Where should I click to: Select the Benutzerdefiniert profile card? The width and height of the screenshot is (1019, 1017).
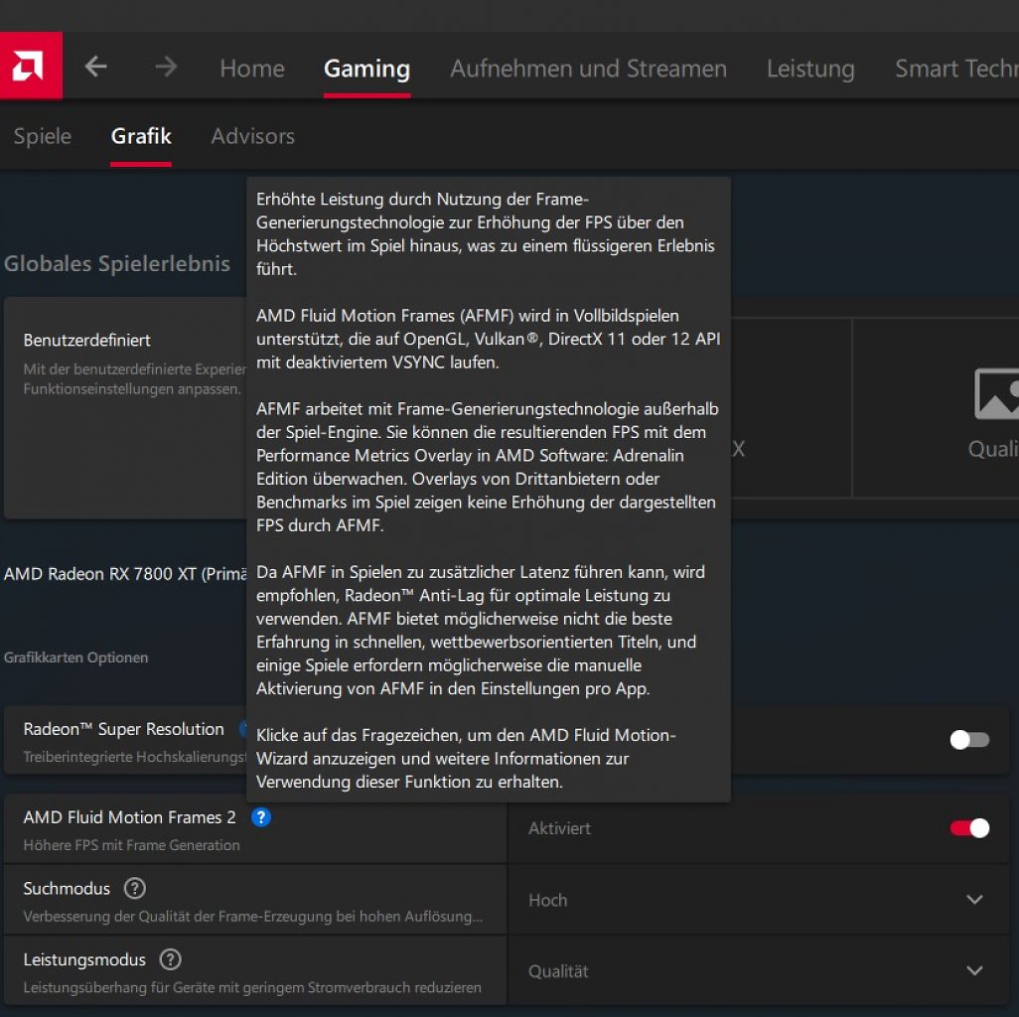125,408
